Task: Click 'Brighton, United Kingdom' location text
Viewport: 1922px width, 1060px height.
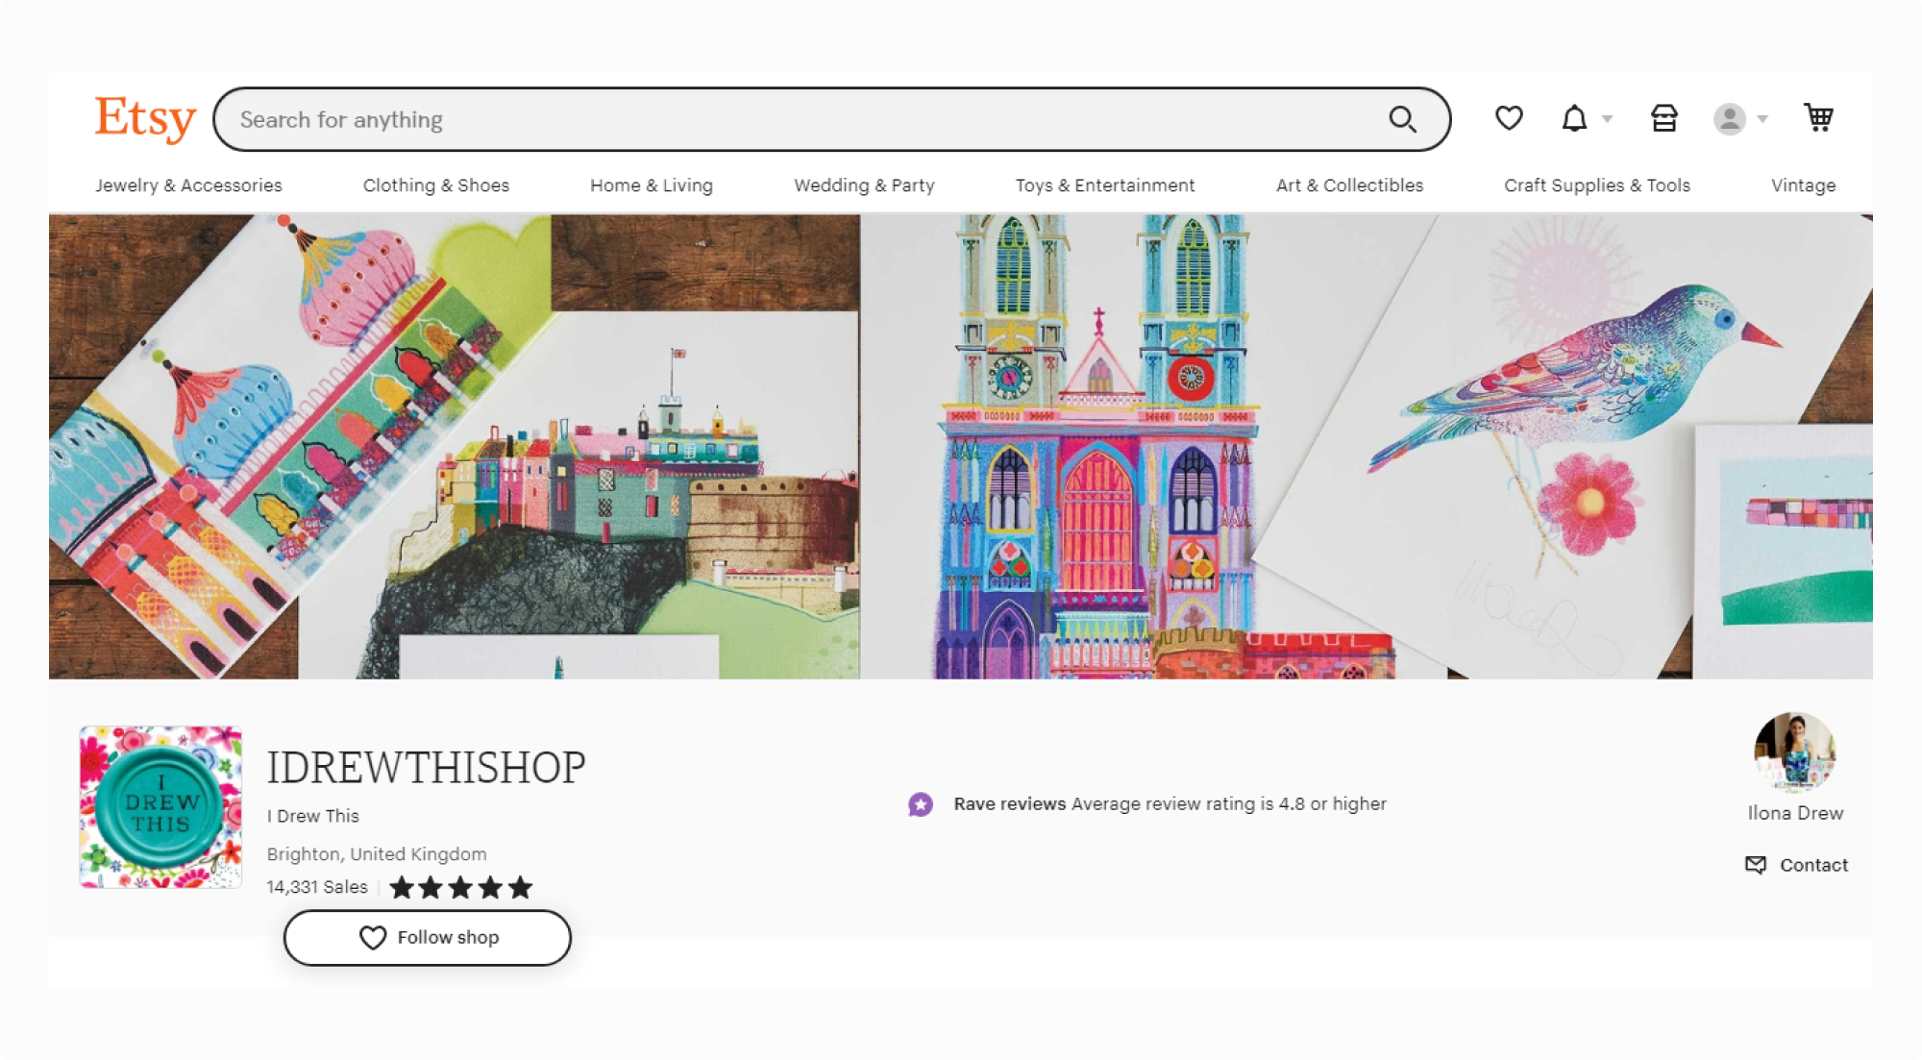Action: click(x=377, y=854)
